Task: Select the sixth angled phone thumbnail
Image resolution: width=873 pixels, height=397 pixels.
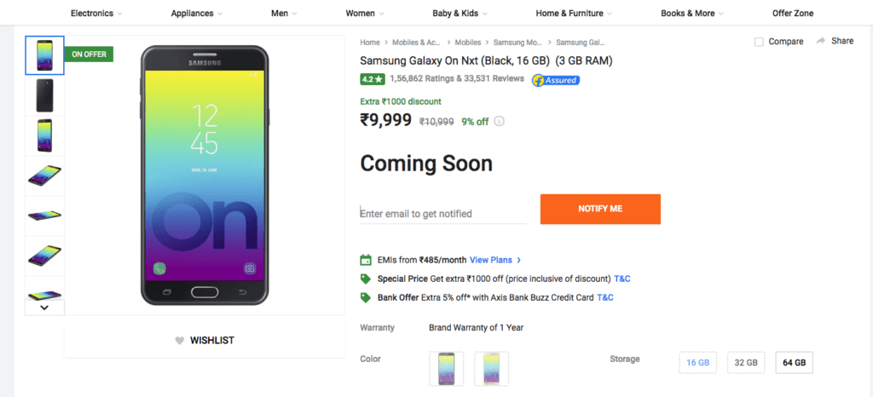Action: tap(44, 256)
